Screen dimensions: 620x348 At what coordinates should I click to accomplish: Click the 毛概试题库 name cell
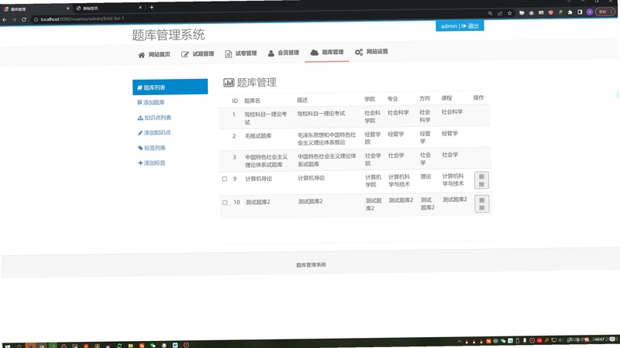click(x=258, y=136)
